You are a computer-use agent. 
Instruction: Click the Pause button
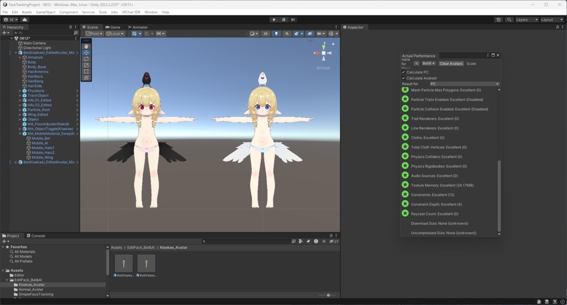pos(283,19)
